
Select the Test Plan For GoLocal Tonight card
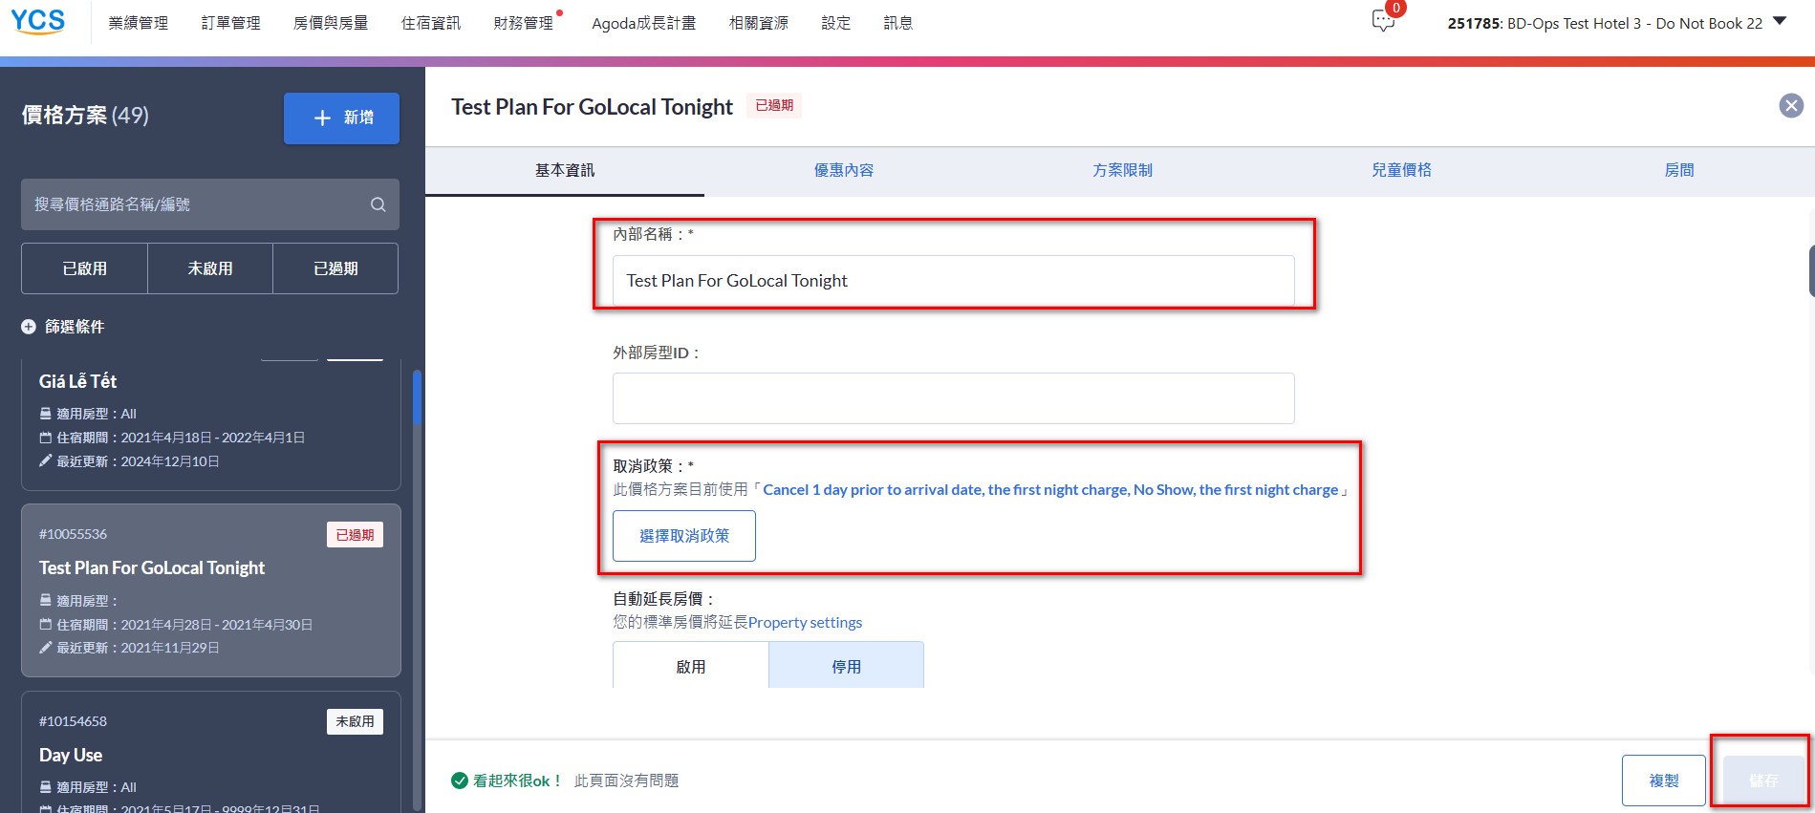point(210,590)
